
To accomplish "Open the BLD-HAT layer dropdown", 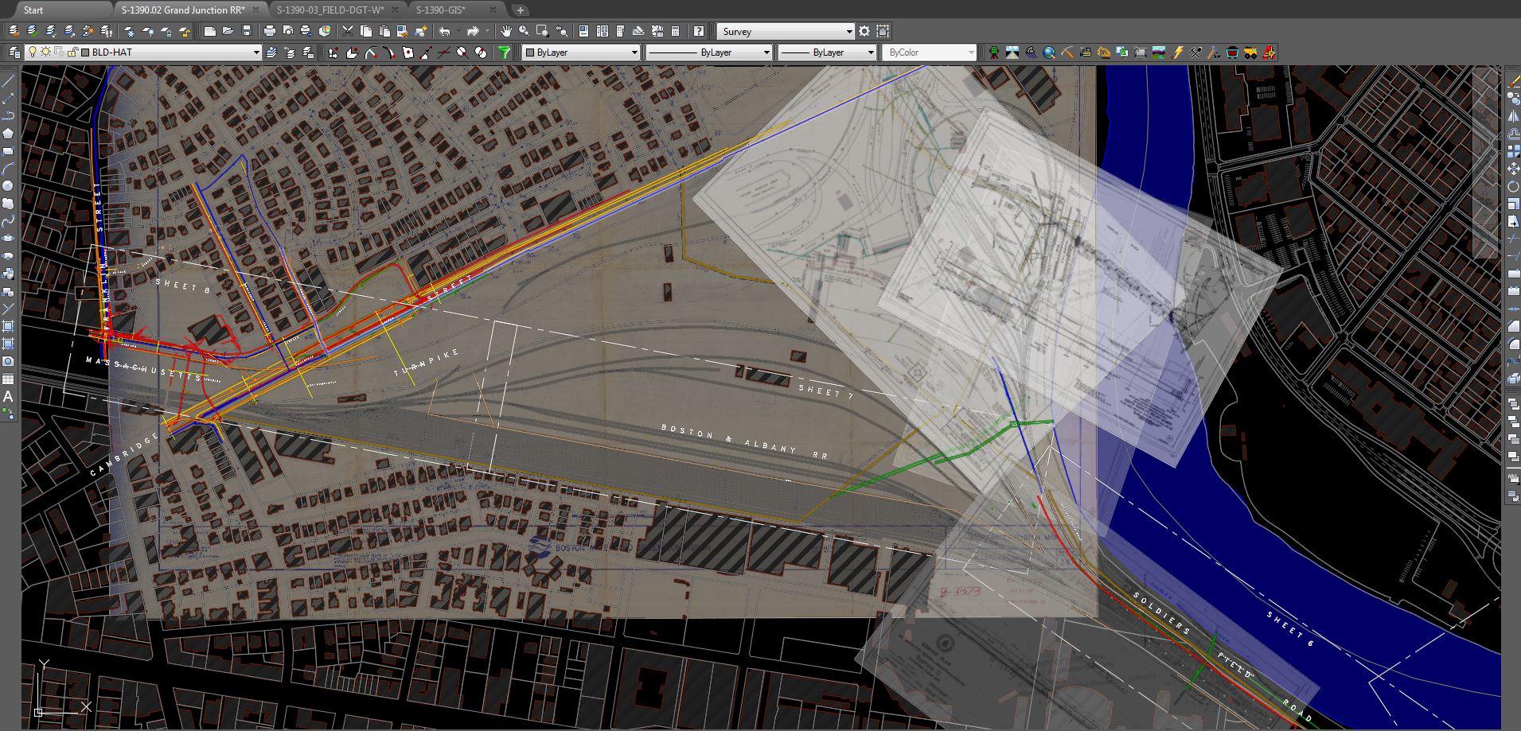I will (255, 52).
